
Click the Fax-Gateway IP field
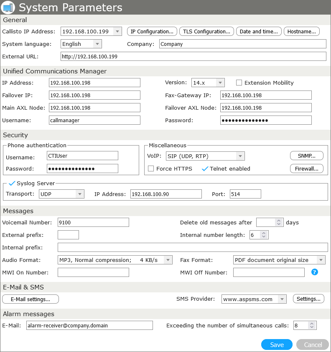(266, 95)
